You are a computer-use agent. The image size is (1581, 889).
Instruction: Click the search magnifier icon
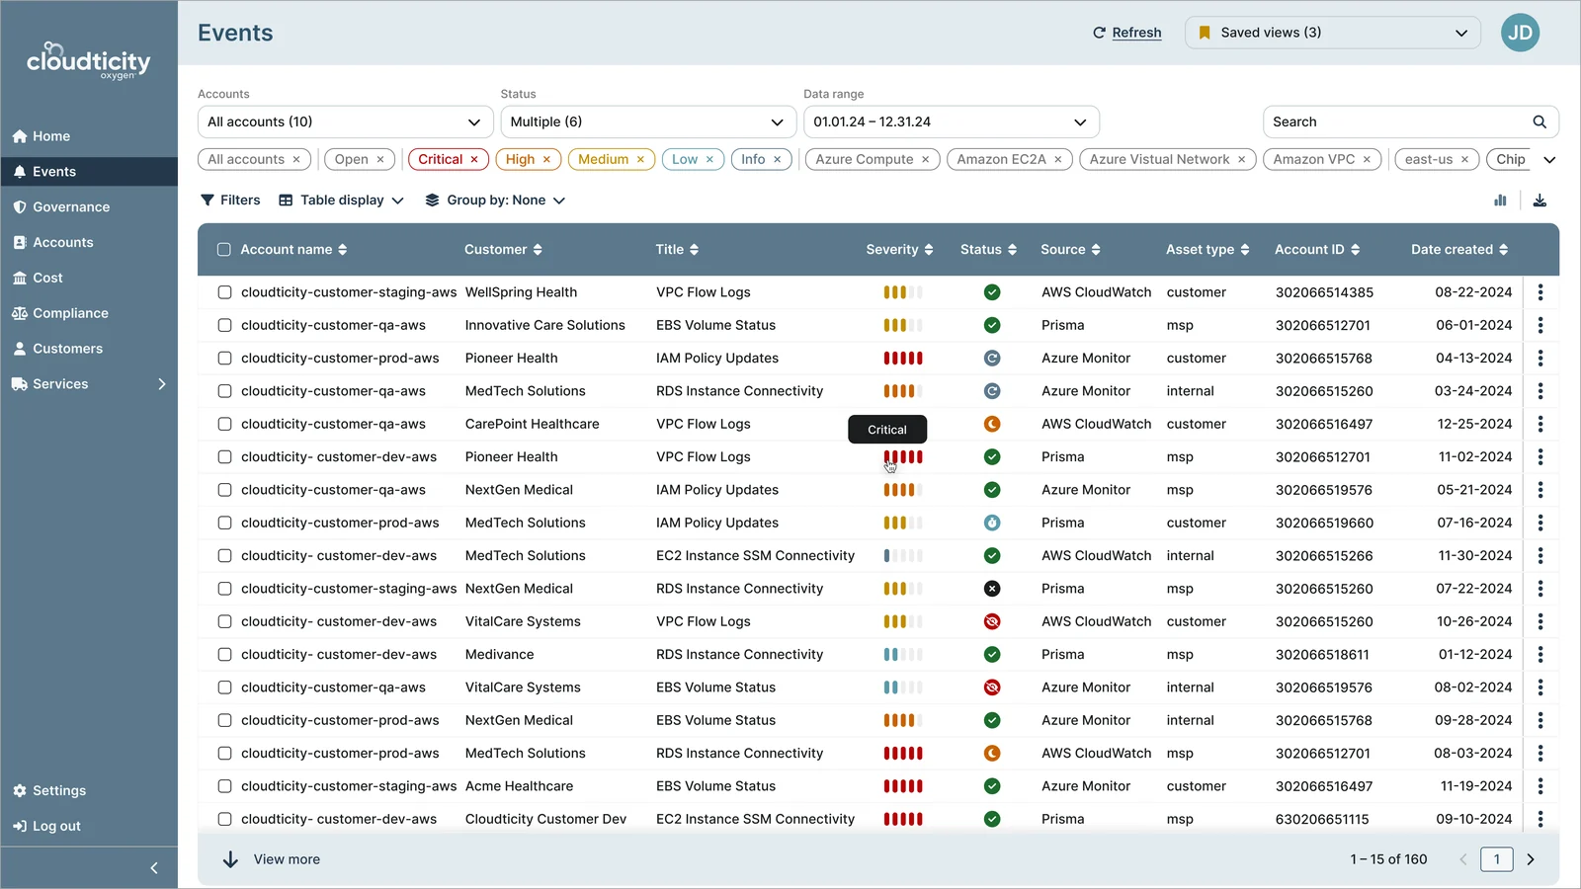tap(1539, 122)
